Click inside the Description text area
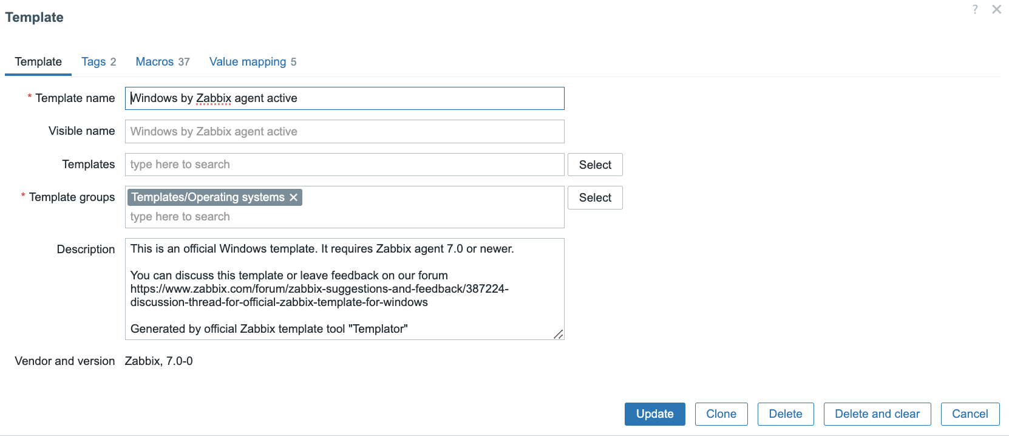Image resolution: width=1009 pixels, height=436 pixels. [344, 288]
